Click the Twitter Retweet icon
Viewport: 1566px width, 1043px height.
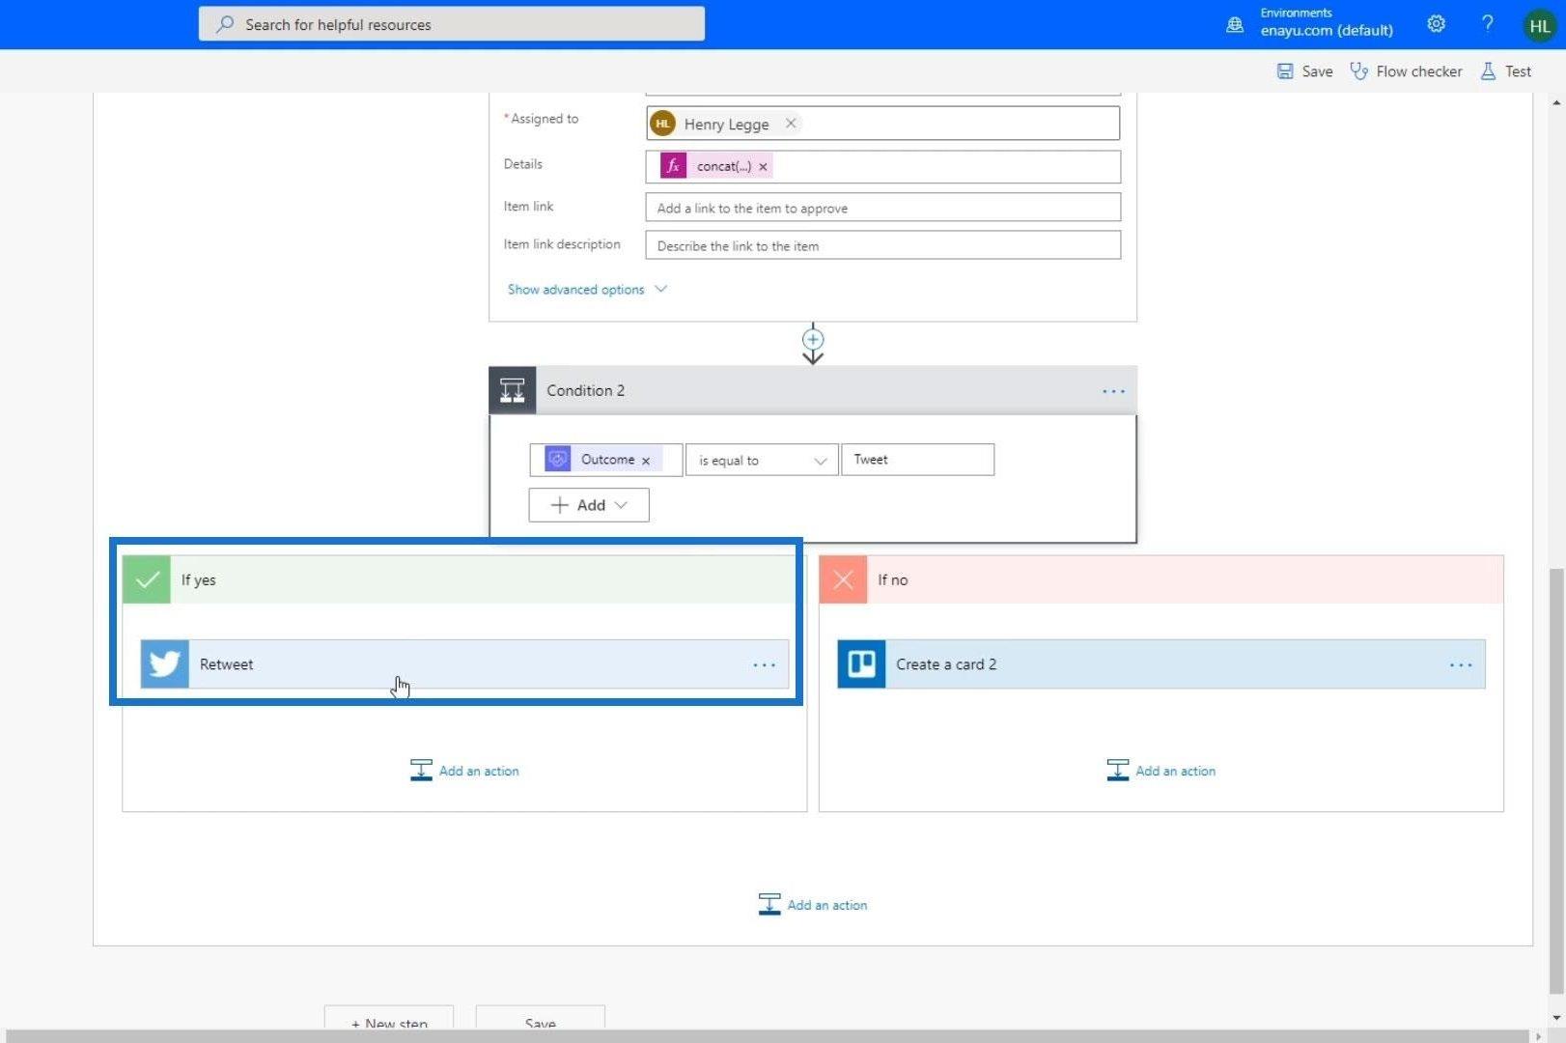tap(164, 664)
